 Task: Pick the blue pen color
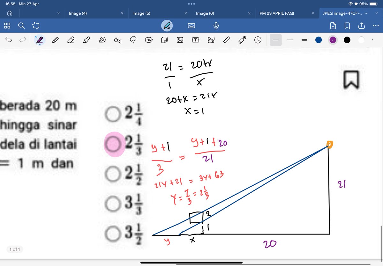[x=319, y=40]
